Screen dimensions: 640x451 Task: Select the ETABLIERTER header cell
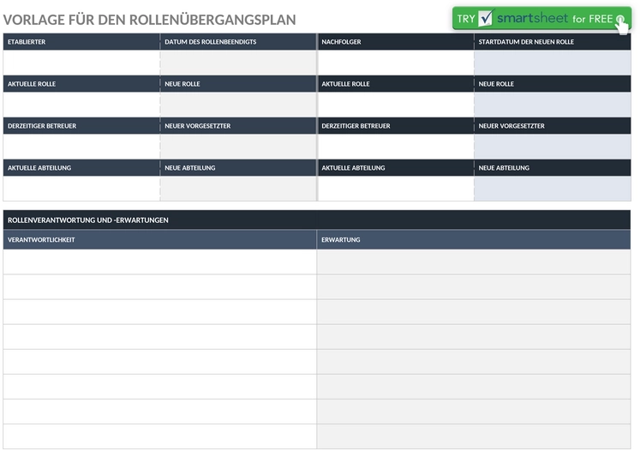coord(81,42)
